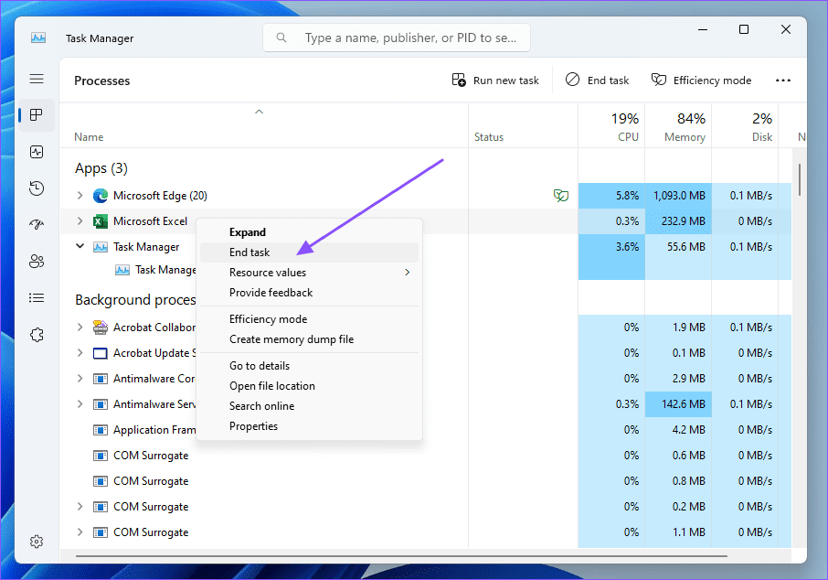
Task: Select Efficiency mode in the context menu
Action: [x=309, y=318]
